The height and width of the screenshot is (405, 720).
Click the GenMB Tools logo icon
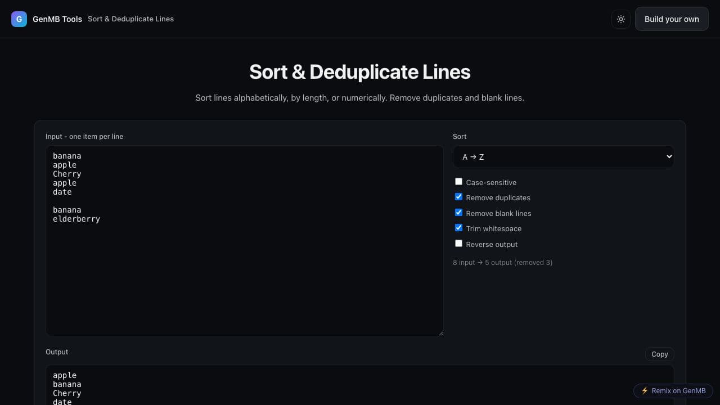click(19, 19)
